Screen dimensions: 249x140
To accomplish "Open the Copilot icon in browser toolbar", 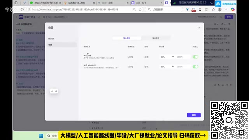I will [x=233, y=9].
